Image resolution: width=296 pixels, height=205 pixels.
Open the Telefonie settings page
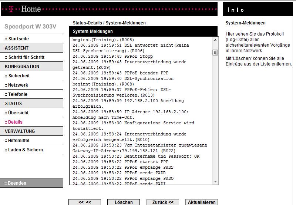click(16, 94)
